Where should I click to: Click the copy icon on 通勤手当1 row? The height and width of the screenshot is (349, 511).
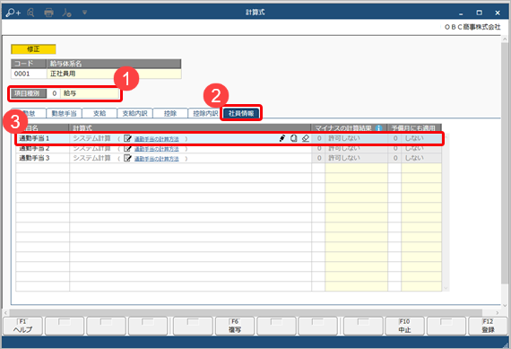(294, 138)
